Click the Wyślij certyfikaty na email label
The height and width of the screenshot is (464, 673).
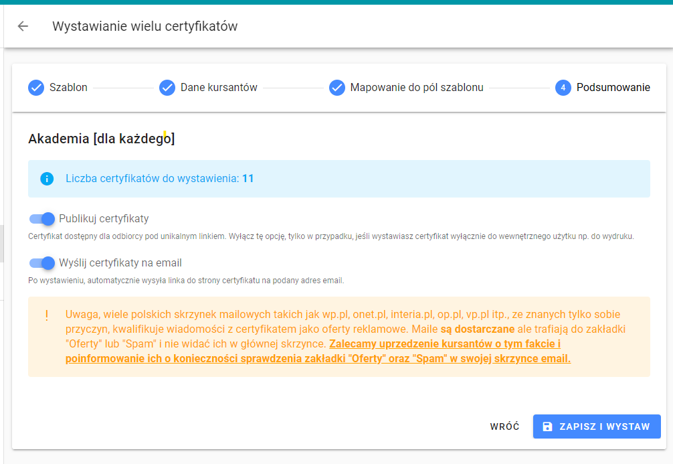pos(120,263)
